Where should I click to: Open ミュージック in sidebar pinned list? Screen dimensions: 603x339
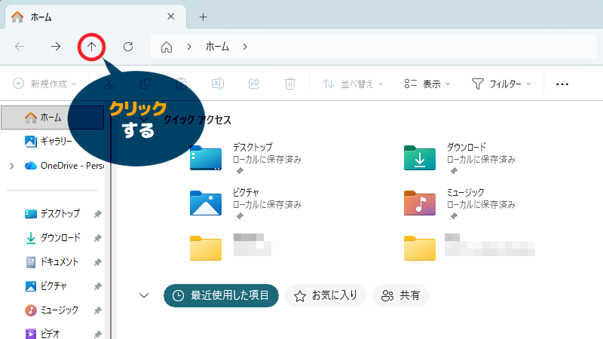coord(51,310)
